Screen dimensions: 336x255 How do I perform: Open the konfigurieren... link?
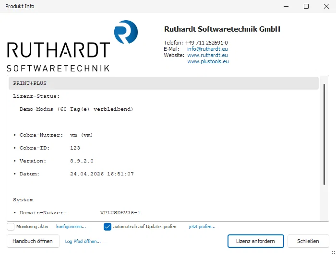71,227
